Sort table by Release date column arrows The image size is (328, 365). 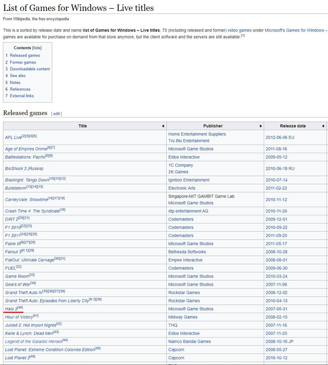coord(323,126)
